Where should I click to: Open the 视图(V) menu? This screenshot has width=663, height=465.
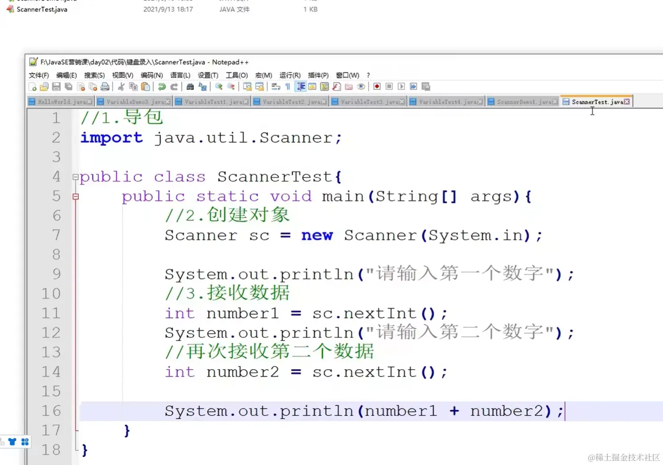pyautogui.click(x=123, y=75)
